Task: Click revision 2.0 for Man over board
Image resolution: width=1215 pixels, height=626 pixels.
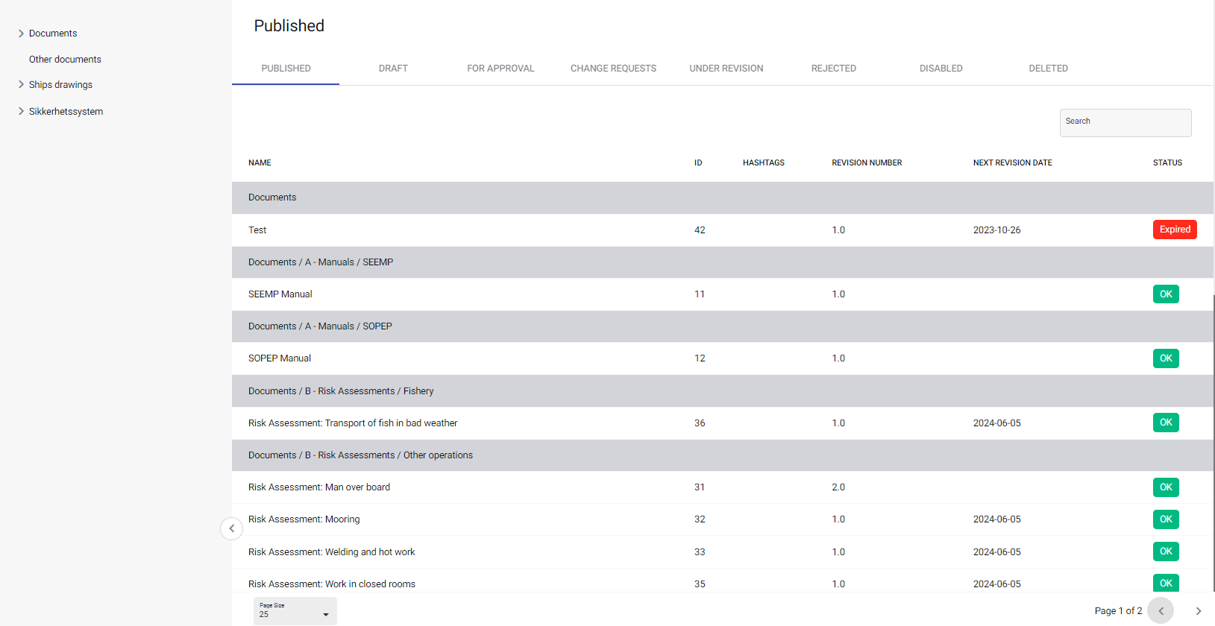Action: coord(838,487)
